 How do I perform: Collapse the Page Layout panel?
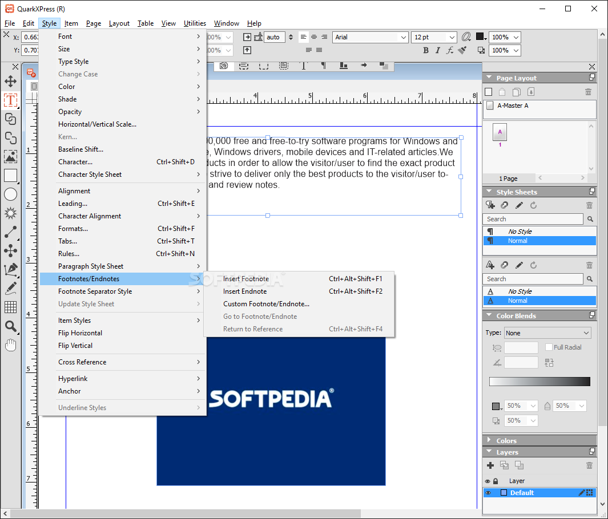tap(489, 78)
